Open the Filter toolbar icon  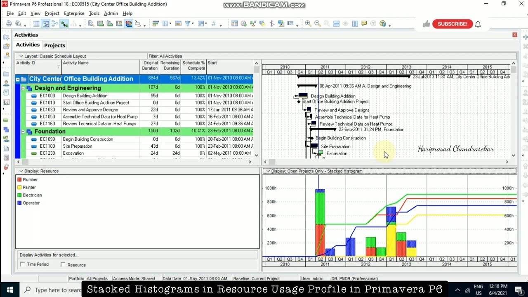[188, 24]
